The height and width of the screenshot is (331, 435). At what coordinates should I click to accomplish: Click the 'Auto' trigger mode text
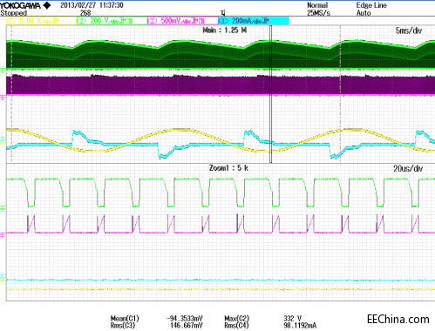[364, 13]
